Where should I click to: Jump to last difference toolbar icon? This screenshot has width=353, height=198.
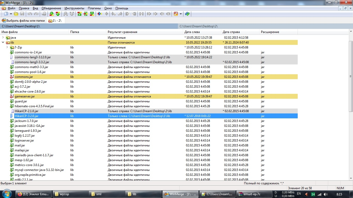[92, 14]
